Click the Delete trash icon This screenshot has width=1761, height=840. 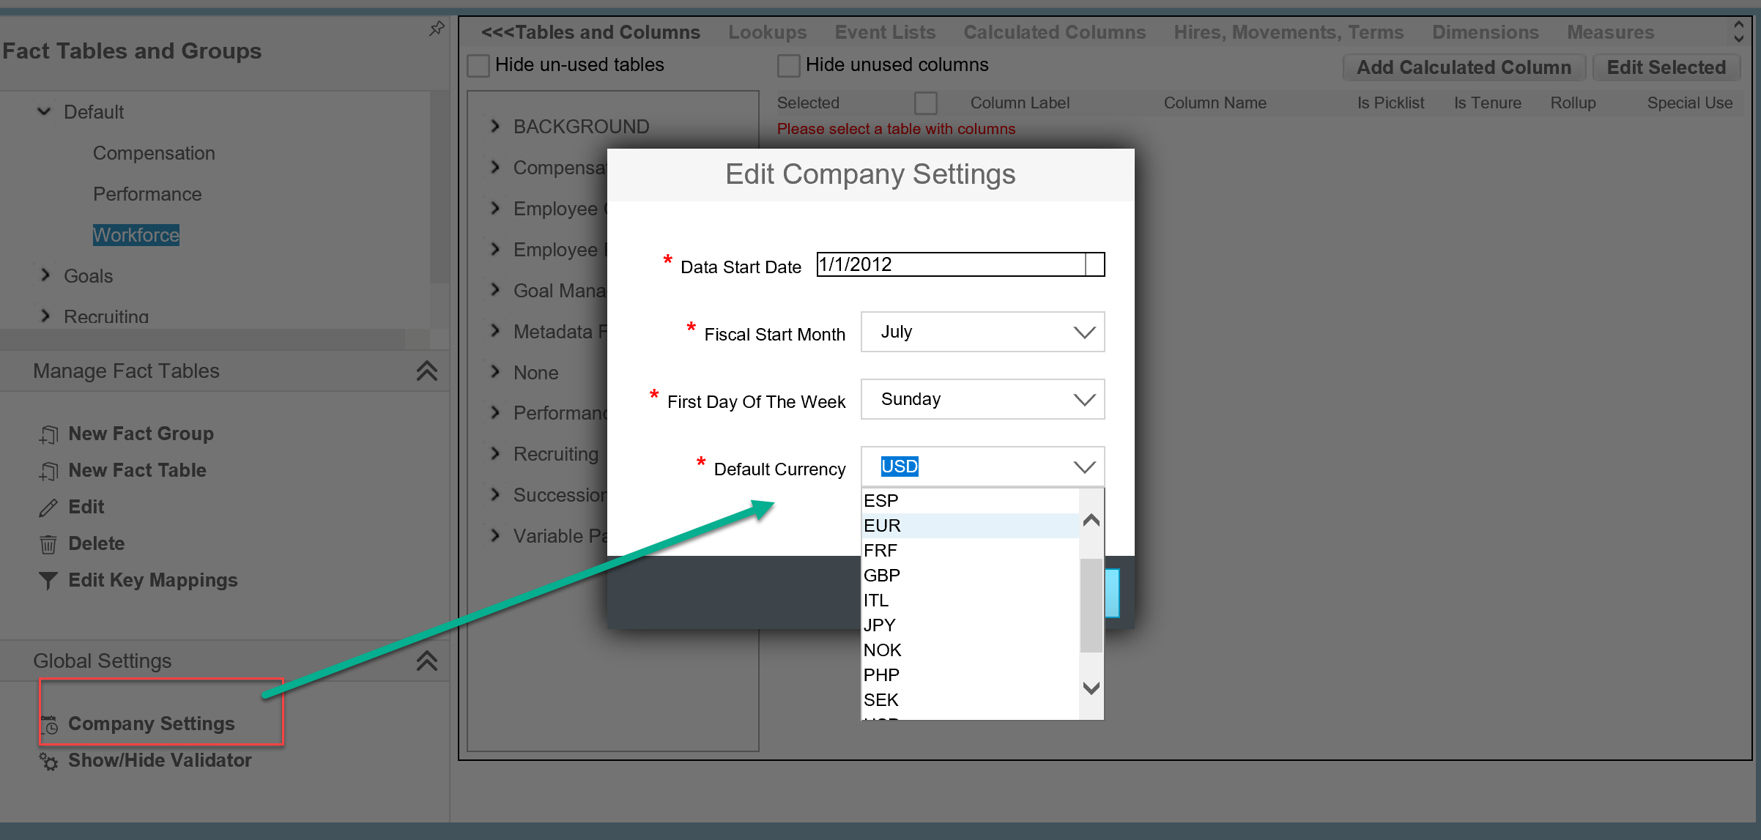point(48,544)
